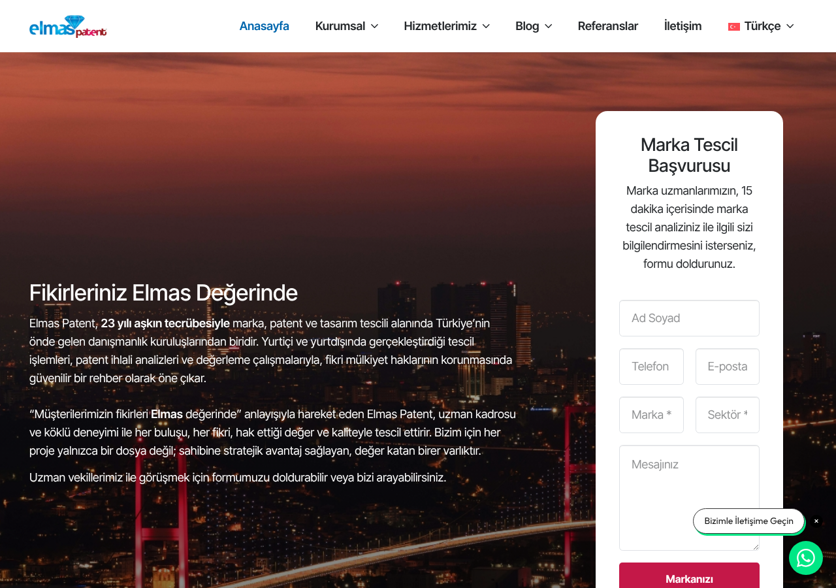This screenshot has height=588, width=836.
Task: Click the paragraph starting Uzman vekillerimiz ile görüşmek
Action: [x=238, y=478]
